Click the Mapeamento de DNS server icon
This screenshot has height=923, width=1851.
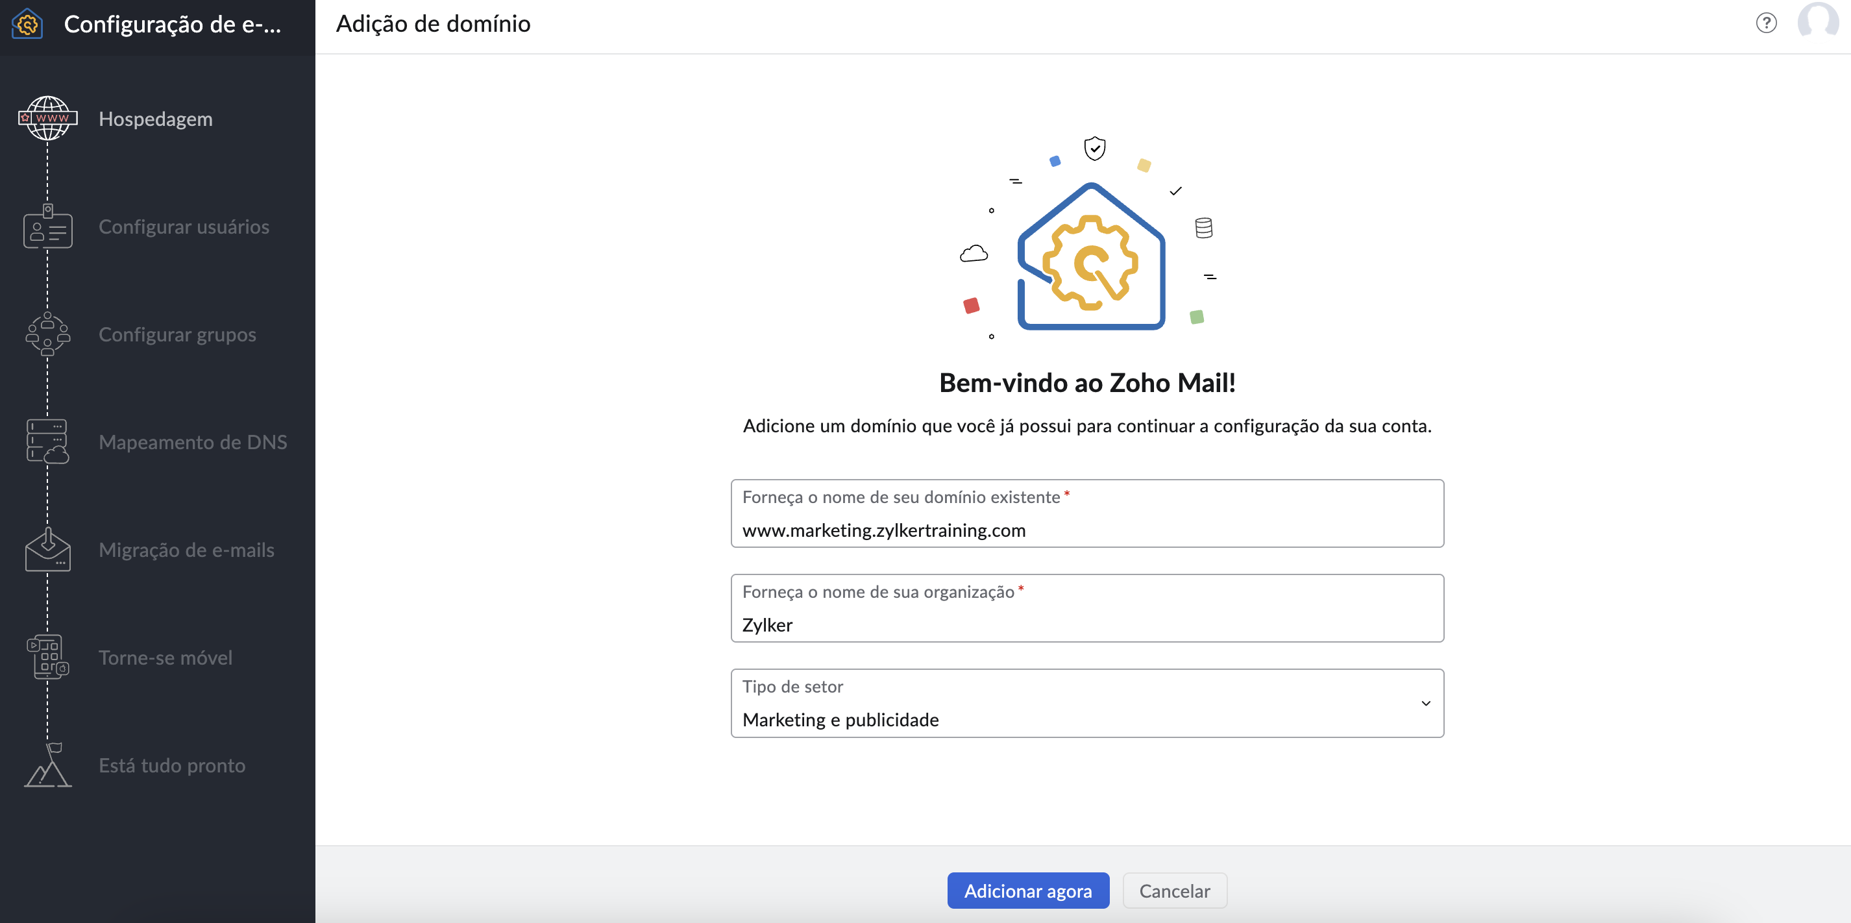click(x=47, y=441)
